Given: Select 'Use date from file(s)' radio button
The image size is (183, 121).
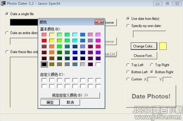Looking at the screenshot, I should pyautogui.click(x=128, y=18).
